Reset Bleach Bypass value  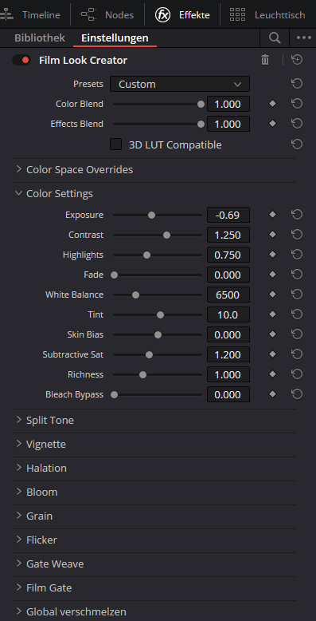click(x=297, y=394)
